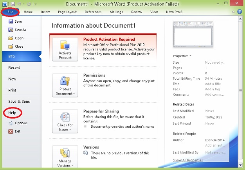
Task: Select Recent in the Backstage menu
Action: pos(14,68)
